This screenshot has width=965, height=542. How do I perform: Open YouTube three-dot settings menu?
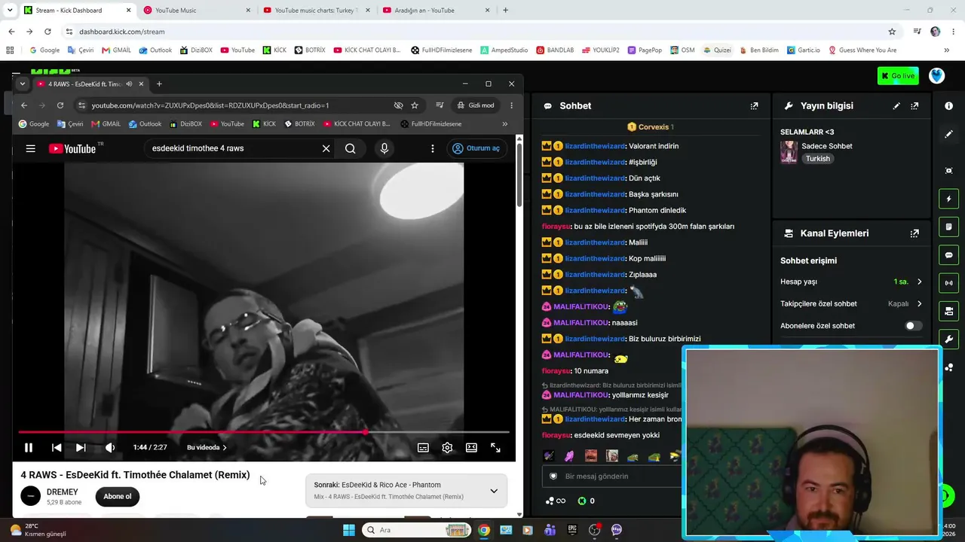click(433, 148)
